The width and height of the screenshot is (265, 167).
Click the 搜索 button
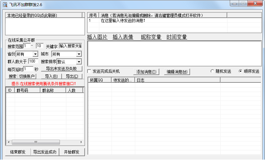click(x=13, y=76)
